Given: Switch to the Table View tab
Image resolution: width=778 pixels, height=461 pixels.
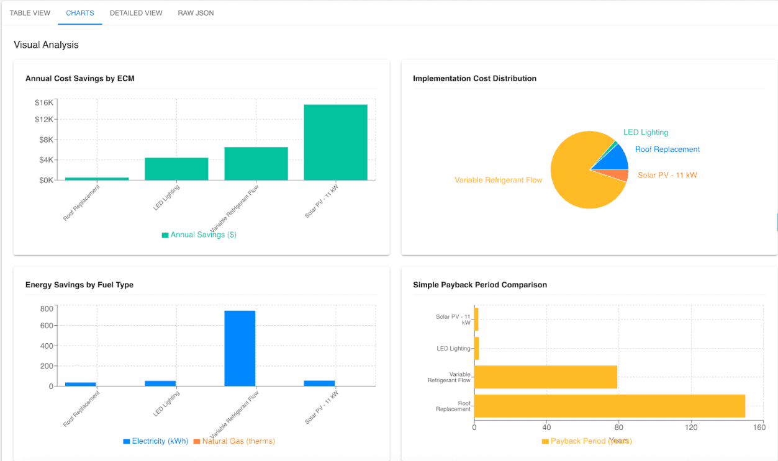Looking at the screenshot, I should 30,13.
